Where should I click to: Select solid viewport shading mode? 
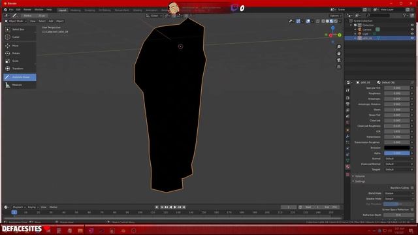click(327, 21)
